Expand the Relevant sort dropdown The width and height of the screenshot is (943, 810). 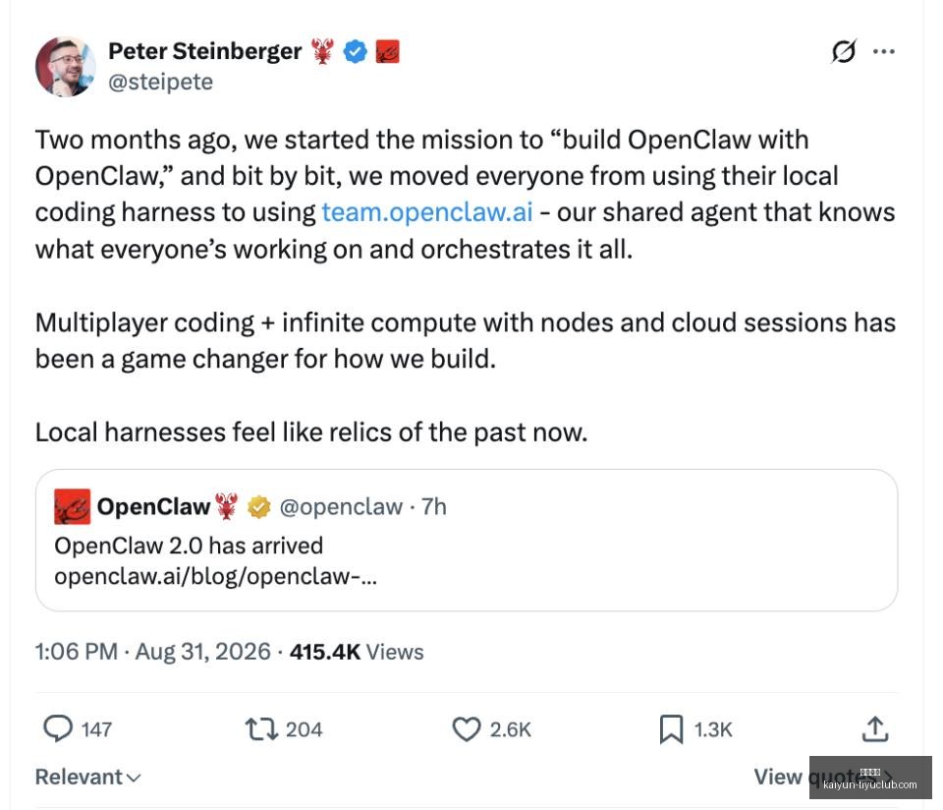(87, 777)
